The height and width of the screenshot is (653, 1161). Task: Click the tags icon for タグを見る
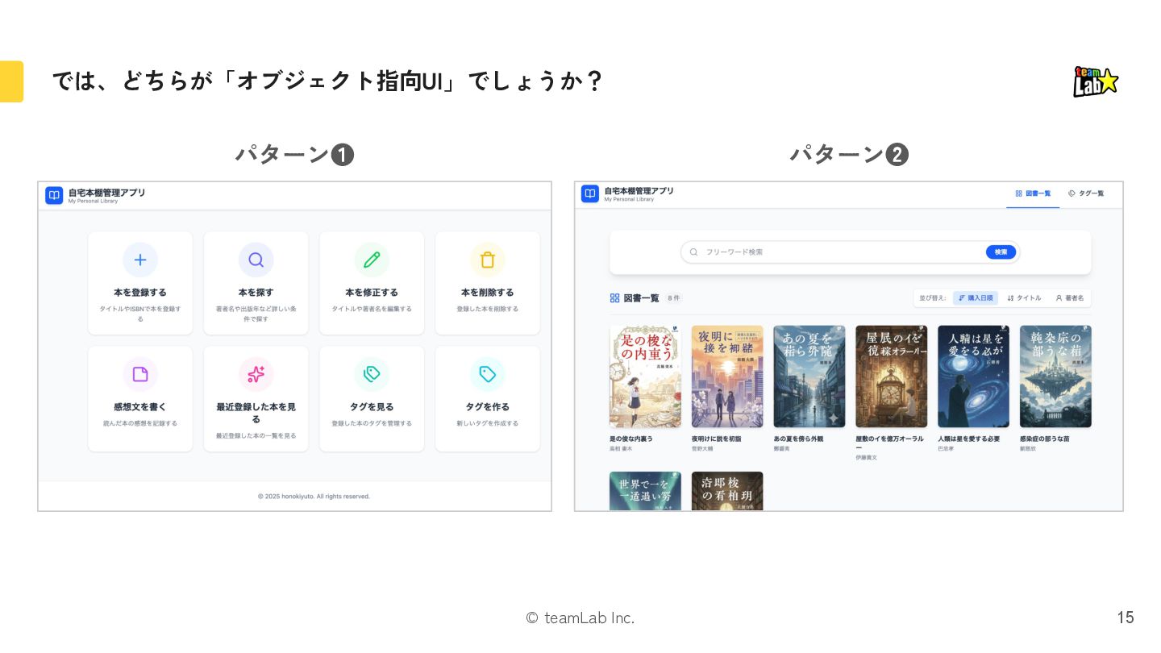372,374
